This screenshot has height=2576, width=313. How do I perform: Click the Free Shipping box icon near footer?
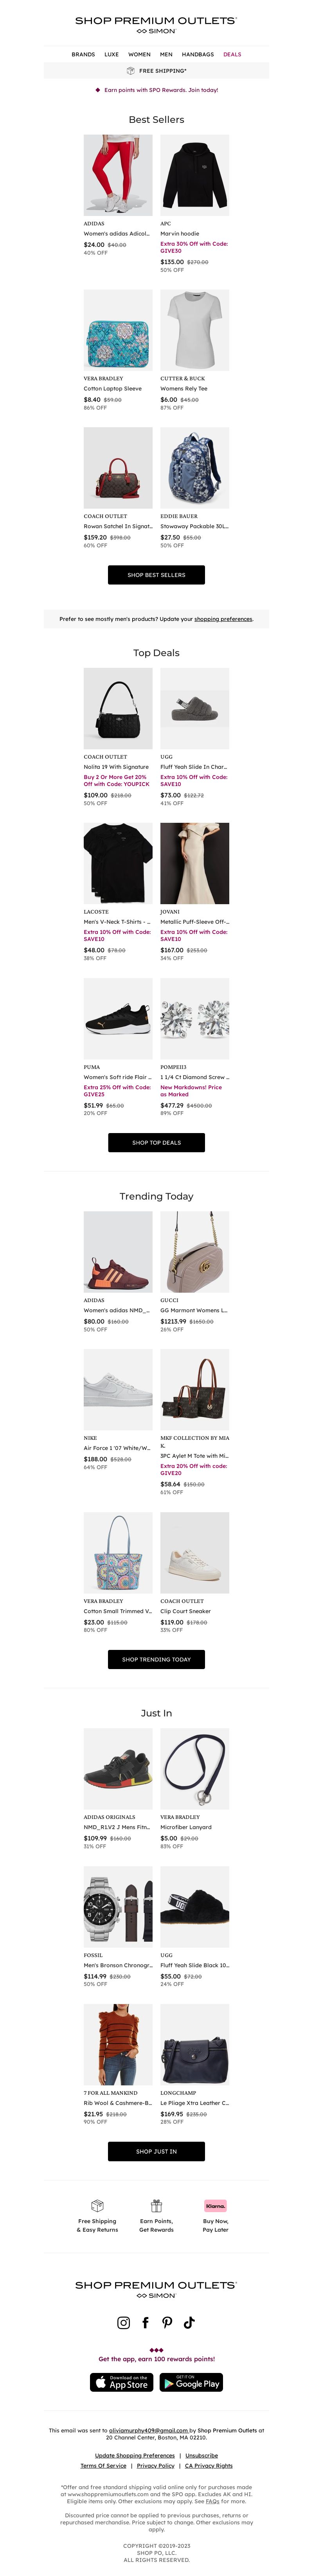tap(97, 2205)
